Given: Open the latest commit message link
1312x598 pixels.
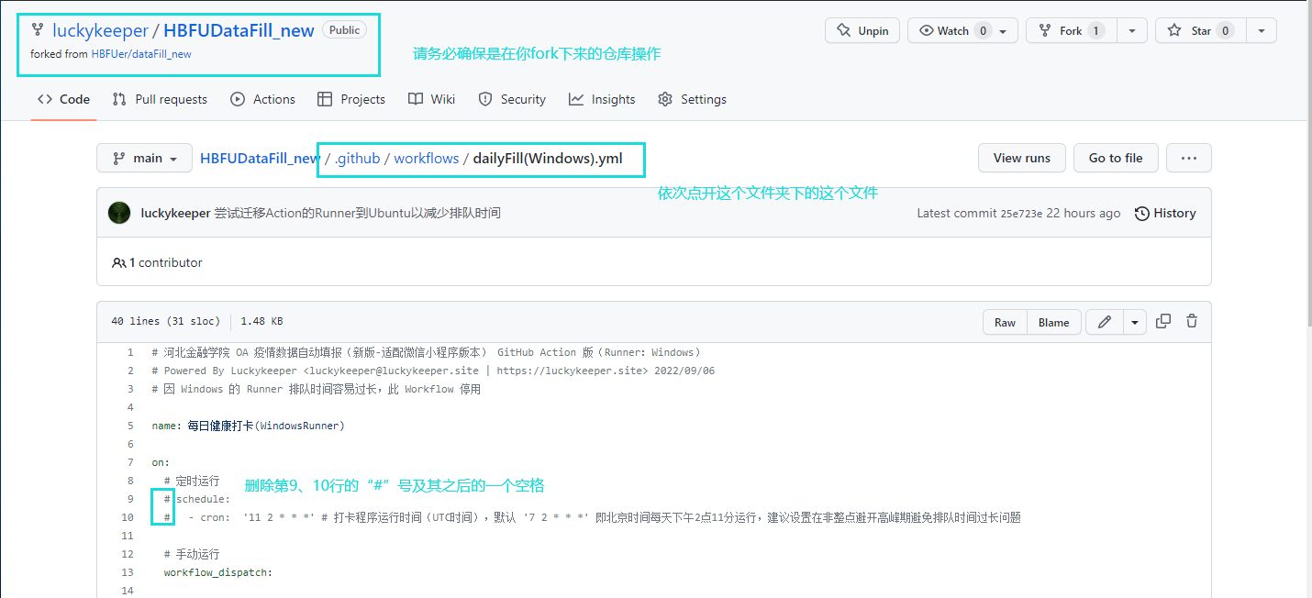Looking at the screenshot, I should [x=357, y=213].
